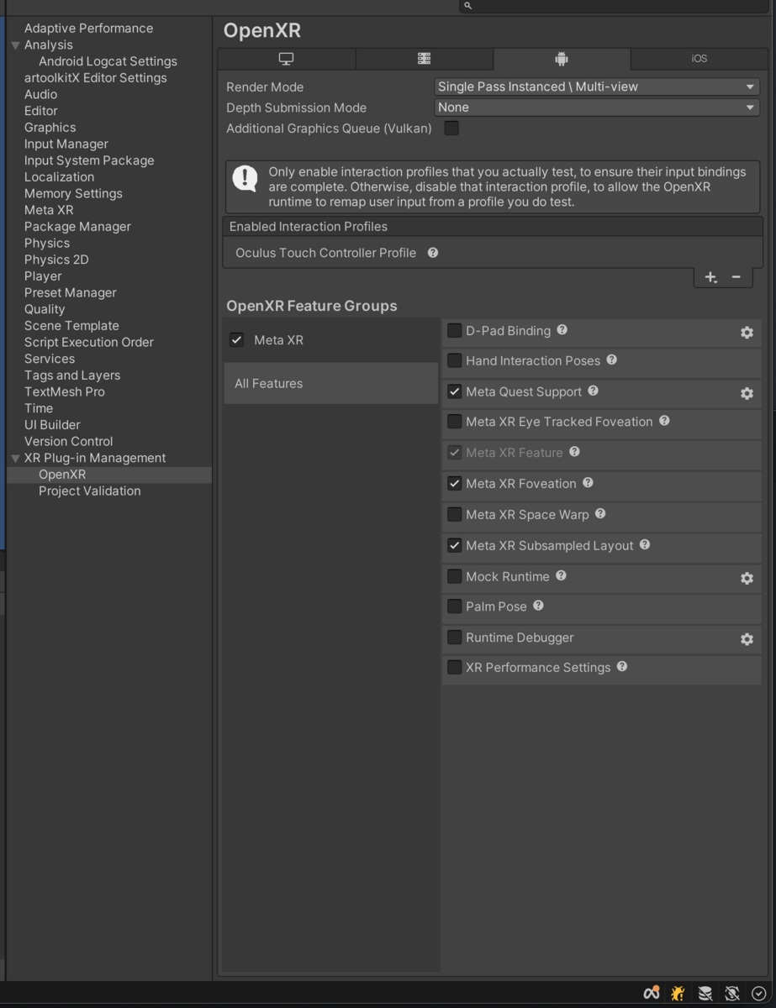
Task: Select the dedicated server platform tab icon
Action: tap(424, 59)
